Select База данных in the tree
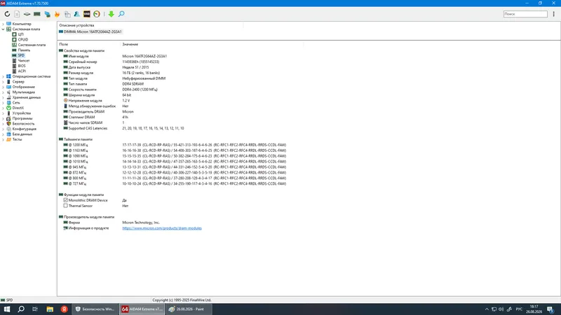This screenshot has width=561, height=315. point(22,134)
